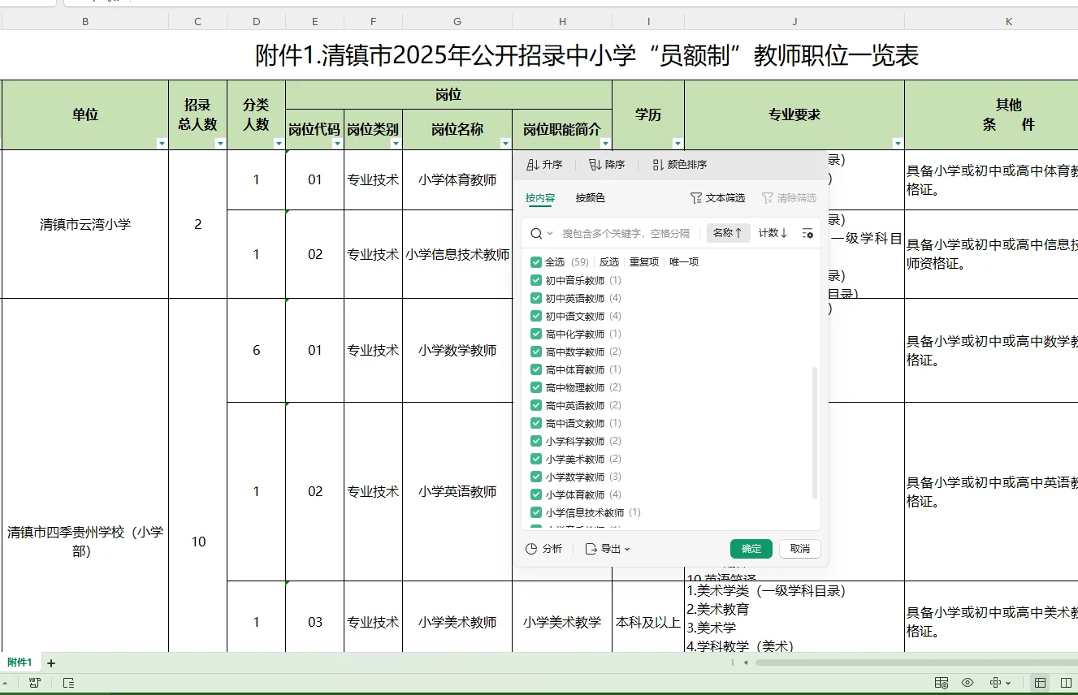Switch to page layout view icon
Screen dimensions: 1078x695
coord(1067,683)
